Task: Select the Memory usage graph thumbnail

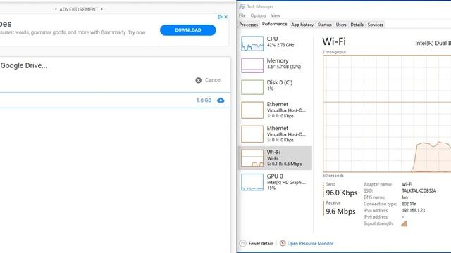Action: pyautogui.click(x=252, y=65)
